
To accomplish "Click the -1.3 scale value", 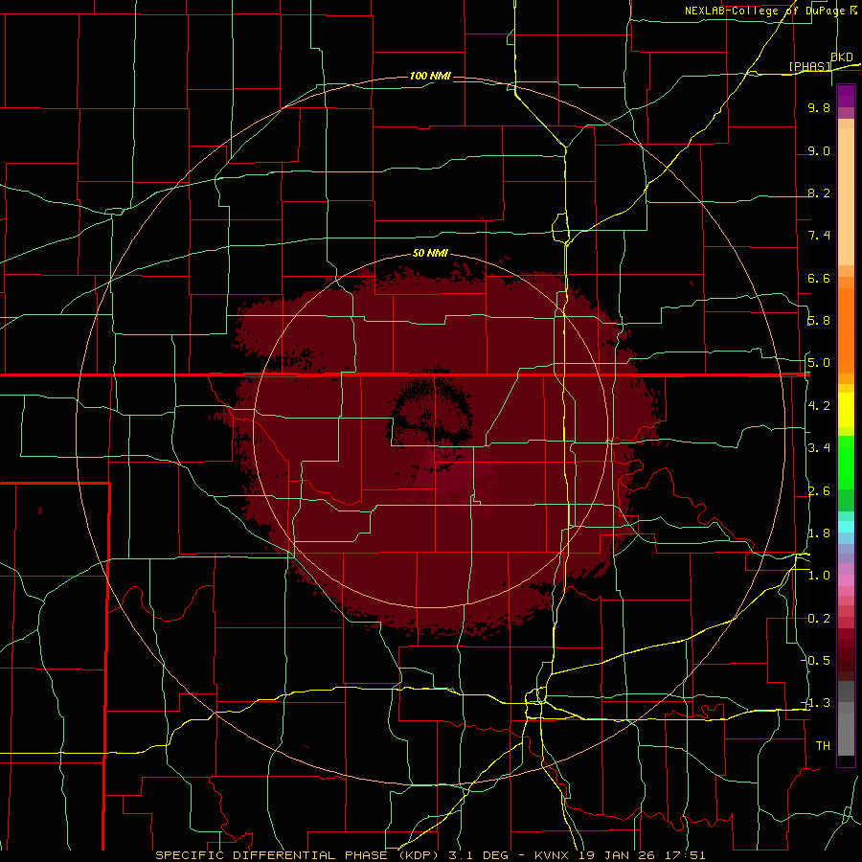I will tap(815, 703).
